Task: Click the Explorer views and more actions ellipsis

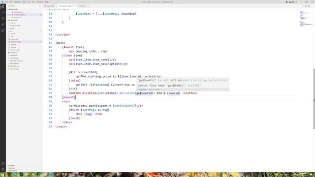Action: [x=40, y=6]
